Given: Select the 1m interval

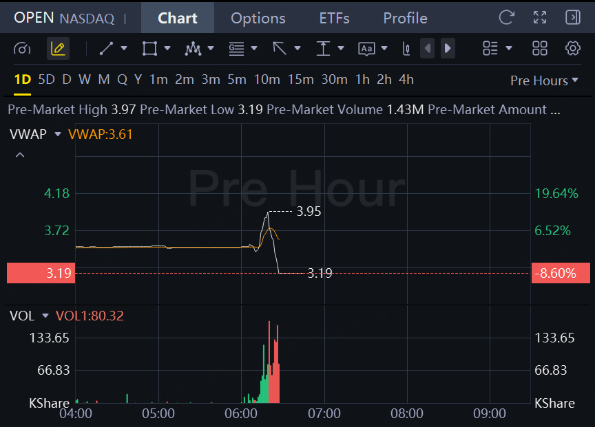Looking at the screenshot, I should 158,80.
